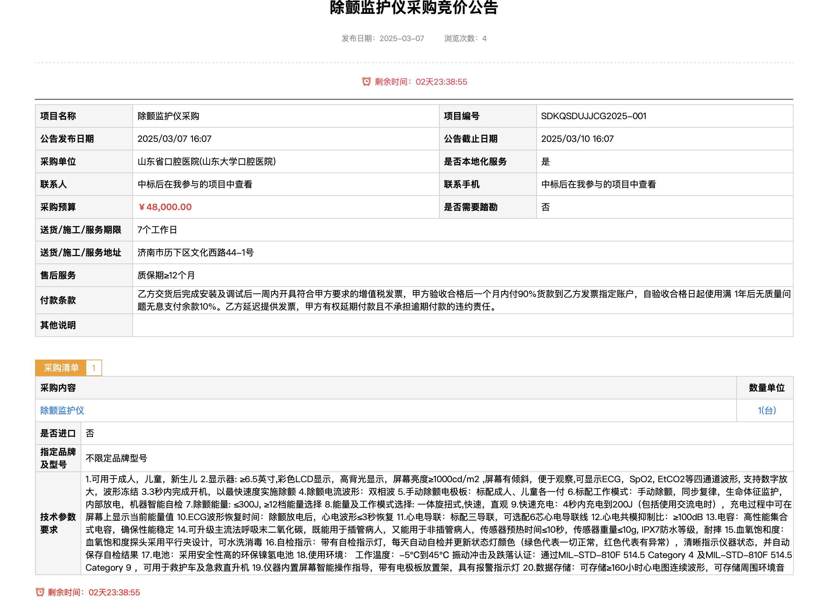The image size is (840, 601).
Task: Click the 是否进口 label cell
Action: [x=58, y=433]
